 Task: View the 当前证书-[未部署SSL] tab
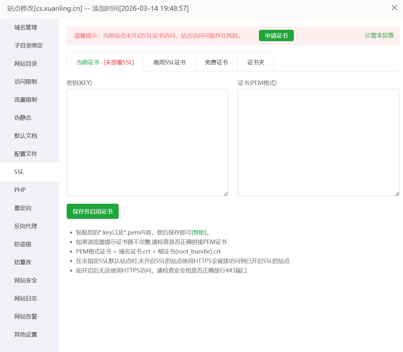tap(105, 62)
